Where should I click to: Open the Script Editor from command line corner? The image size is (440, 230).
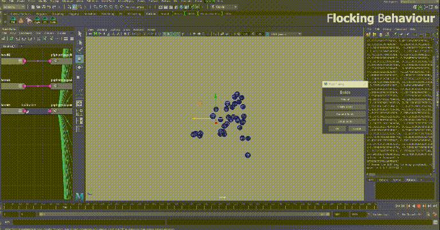pos(436,222)
